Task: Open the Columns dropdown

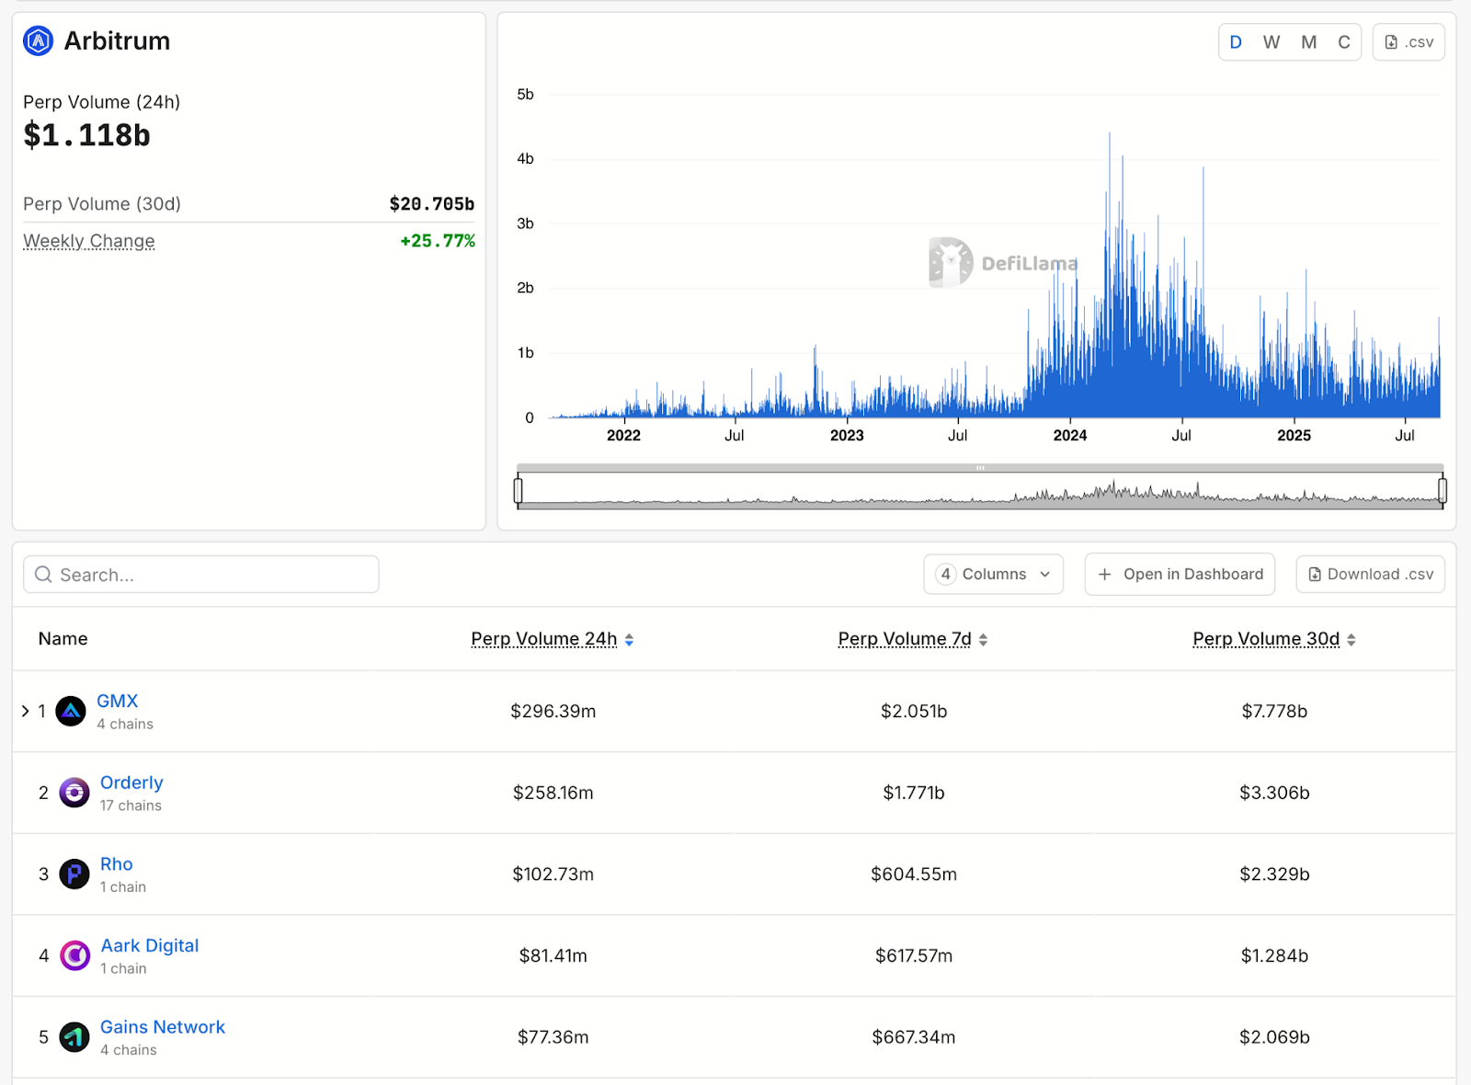Action: pyautogui.click(x=993, y=575)
